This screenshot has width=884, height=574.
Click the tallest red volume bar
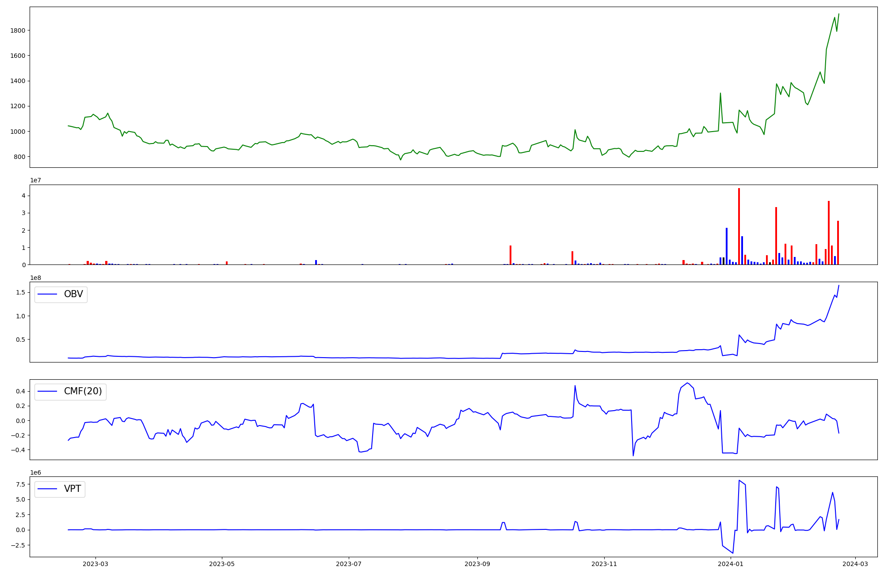tap(739, 226)
